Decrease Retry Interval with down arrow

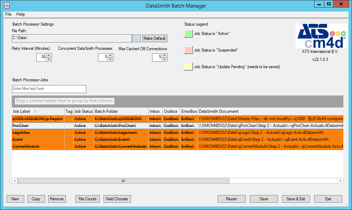[49, 59]
